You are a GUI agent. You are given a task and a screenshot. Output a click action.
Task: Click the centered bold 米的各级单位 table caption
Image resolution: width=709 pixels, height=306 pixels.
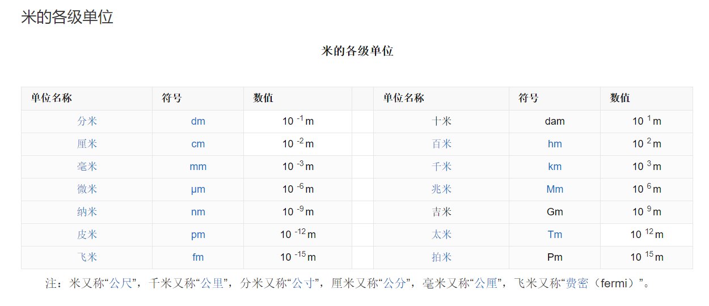pos(357,51)
